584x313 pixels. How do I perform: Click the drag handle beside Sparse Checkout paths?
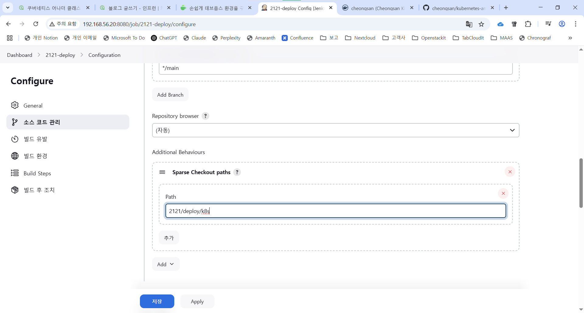(x=162, y=172)
